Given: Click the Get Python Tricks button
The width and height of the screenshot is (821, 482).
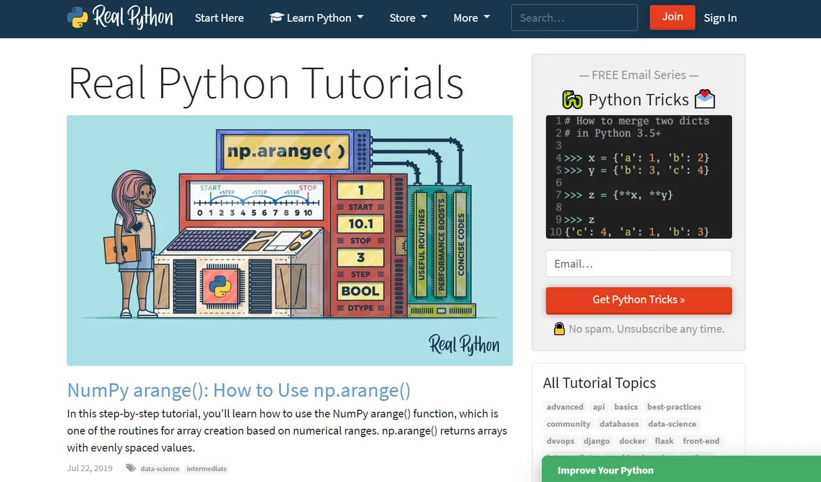Looking at the screenshot, I should [x=639, y=300].
